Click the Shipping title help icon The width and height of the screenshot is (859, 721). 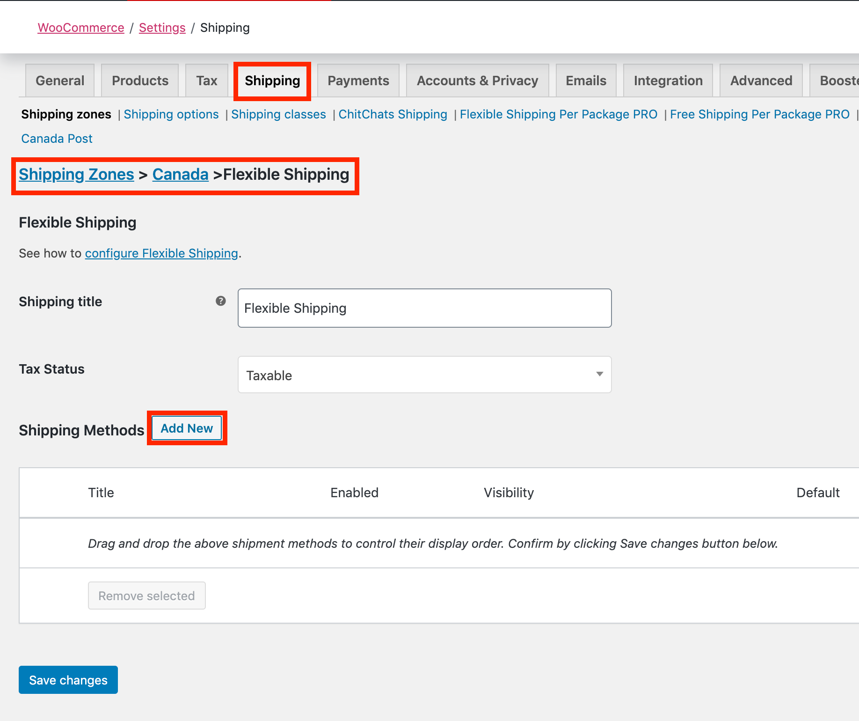221,301
